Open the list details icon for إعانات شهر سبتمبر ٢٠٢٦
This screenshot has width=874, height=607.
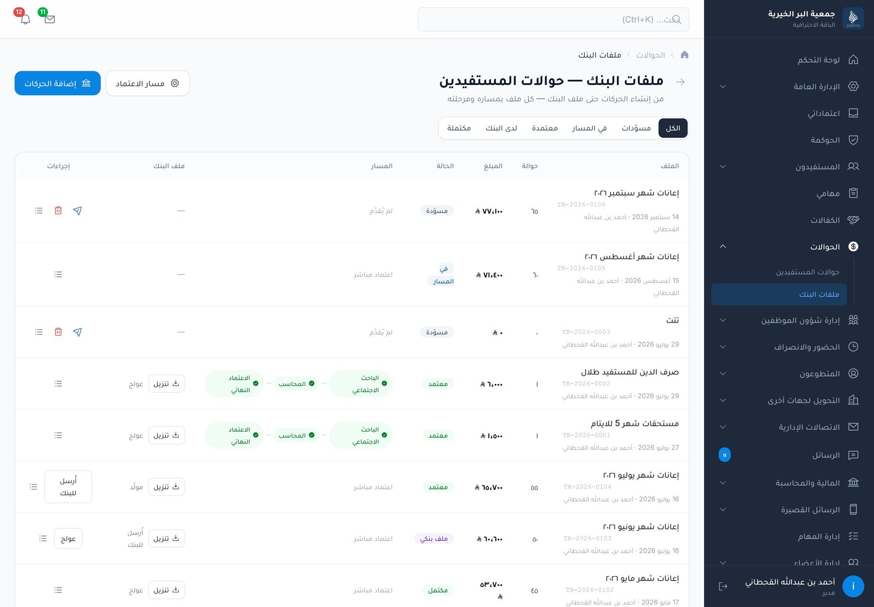[x=39, y=211]
